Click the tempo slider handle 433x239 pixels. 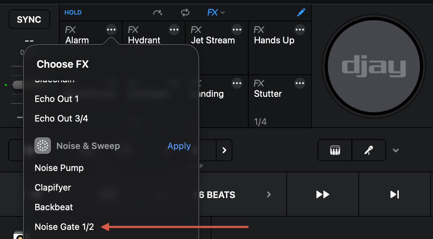pos(18,85)
